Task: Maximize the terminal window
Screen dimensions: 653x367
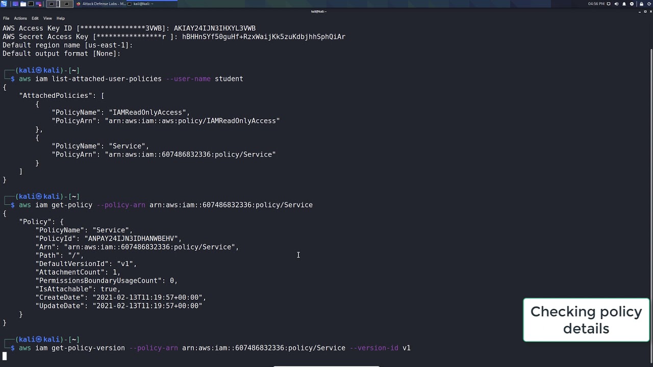Action: [x=645, y=11]
